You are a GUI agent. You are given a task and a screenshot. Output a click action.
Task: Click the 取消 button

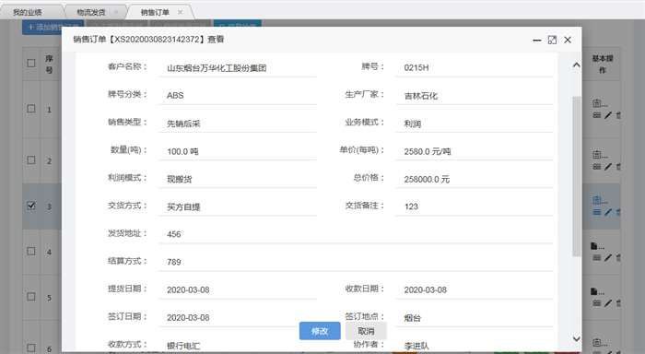pos(366,331)
